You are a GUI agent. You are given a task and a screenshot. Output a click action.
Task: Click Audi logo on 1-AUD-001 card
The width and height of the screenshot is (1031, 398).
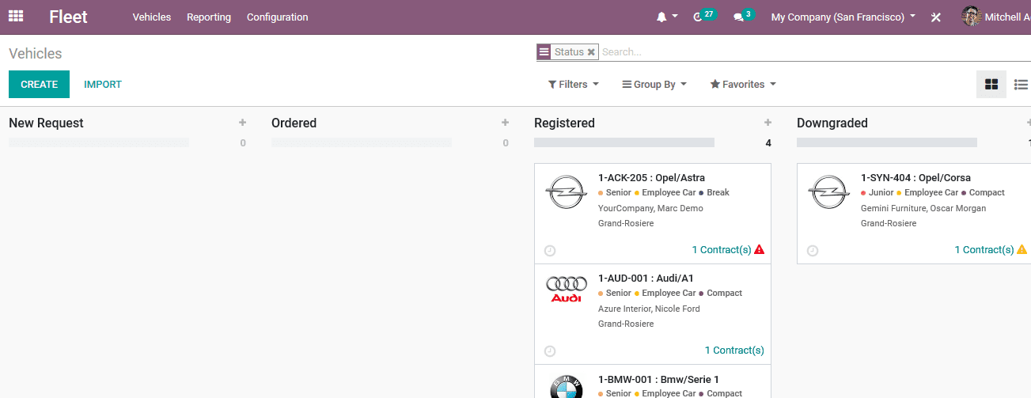pos(567,289)
